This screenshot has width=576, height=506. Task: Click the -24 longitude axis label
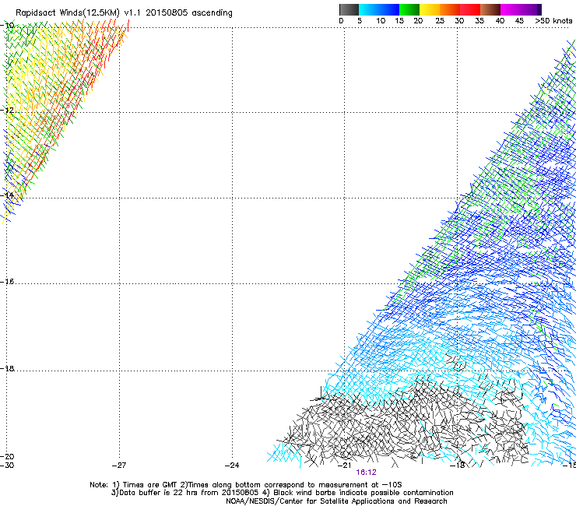pos(232,466)
